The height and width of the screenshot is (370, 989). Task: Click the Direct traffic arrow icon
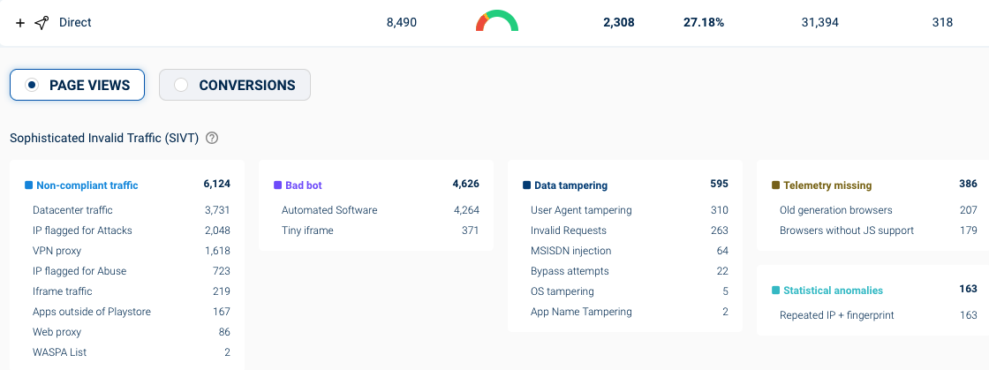click(x=42, y=23)
